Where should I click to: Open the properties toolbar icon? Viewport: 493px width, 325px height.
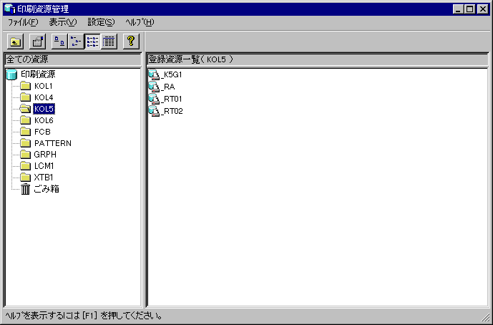click(x=37, y=42)
